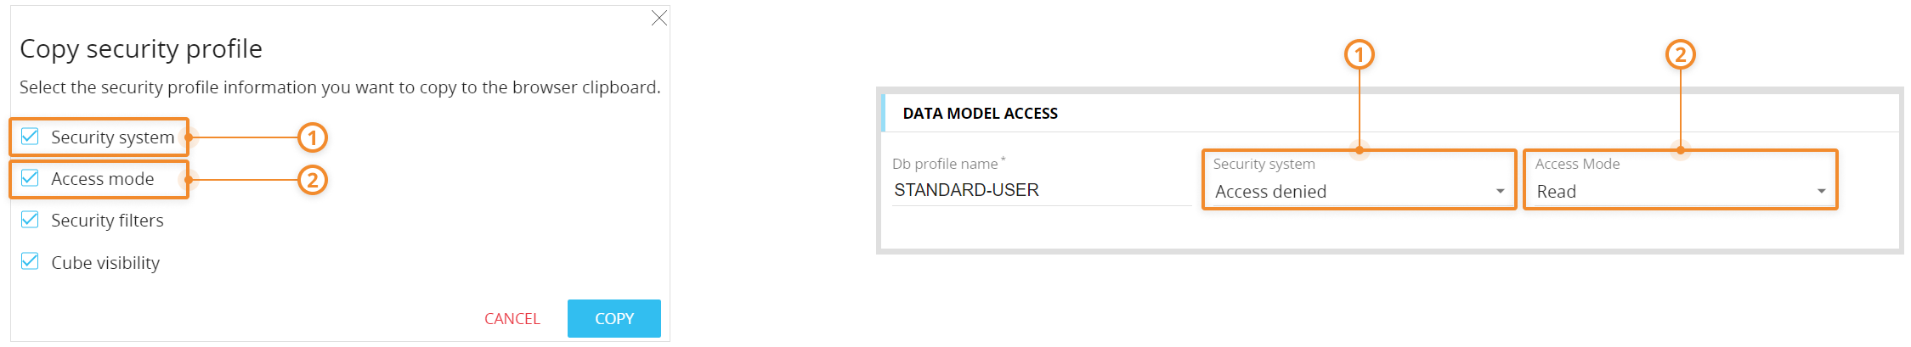Click the clipboard instruction text in dialog
Screen dimensions: 1911x347
340,87
